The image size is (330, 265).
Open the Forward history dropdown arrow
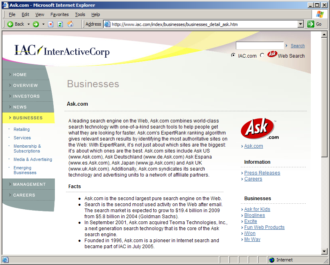click(x=43, y=24)
